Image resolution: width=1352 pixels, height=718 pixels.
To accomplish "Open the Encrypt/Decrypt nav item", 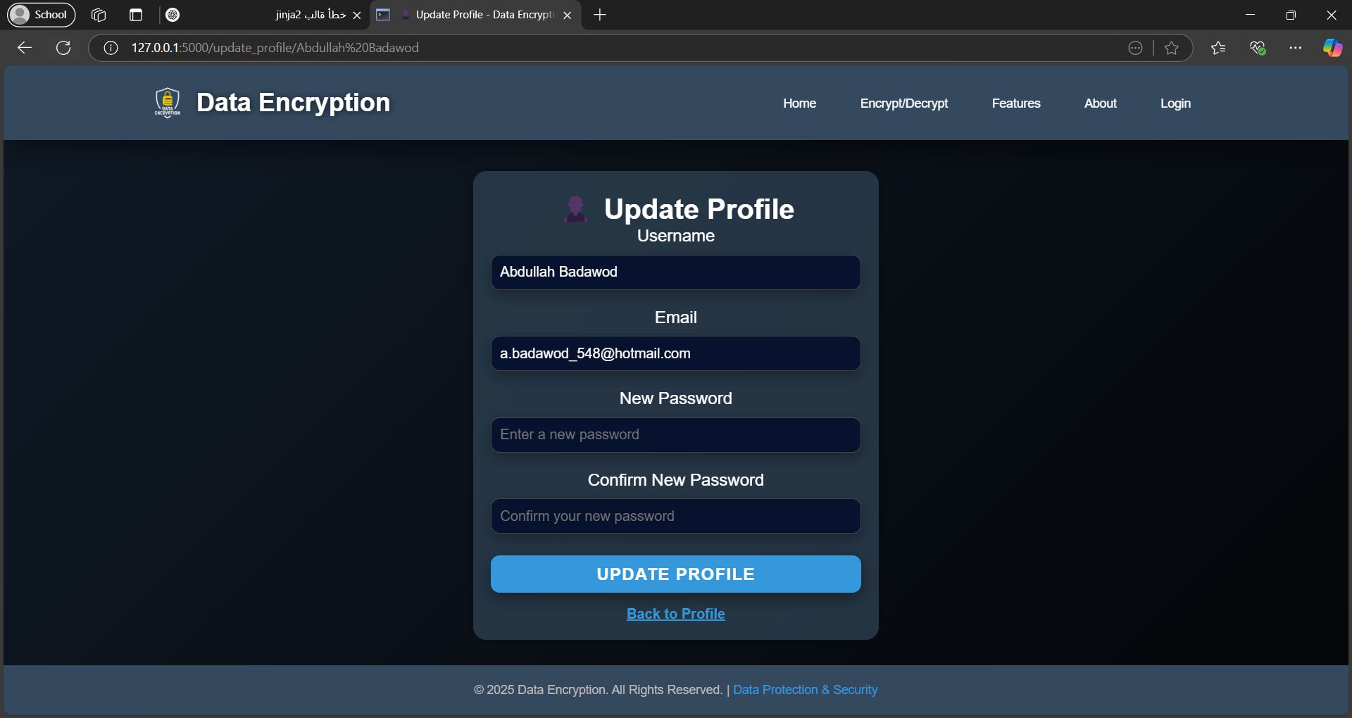I will [x=904, y=103].
